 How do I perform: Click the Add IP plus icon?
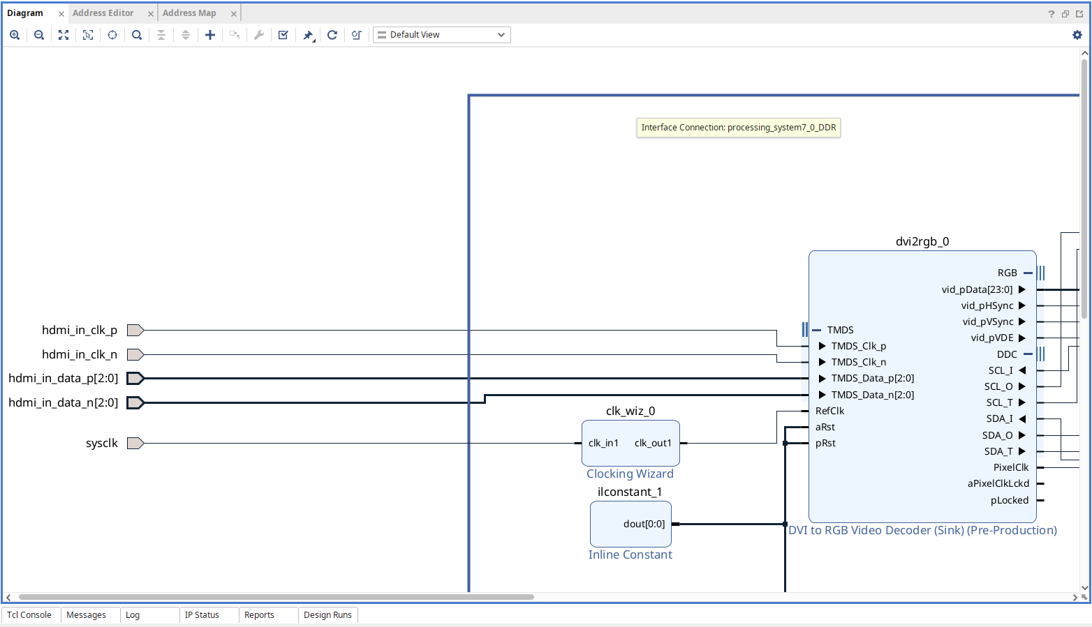210,35
